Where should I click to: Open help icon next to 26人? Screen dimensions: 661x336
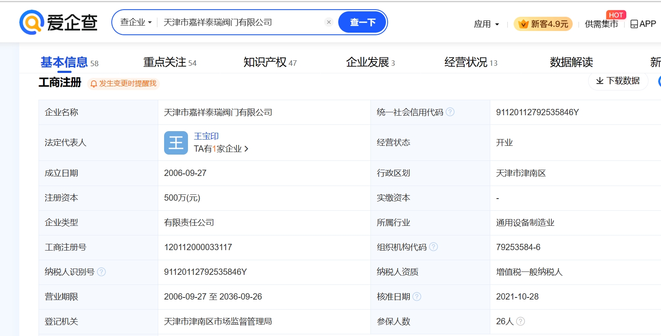(520, 321)
